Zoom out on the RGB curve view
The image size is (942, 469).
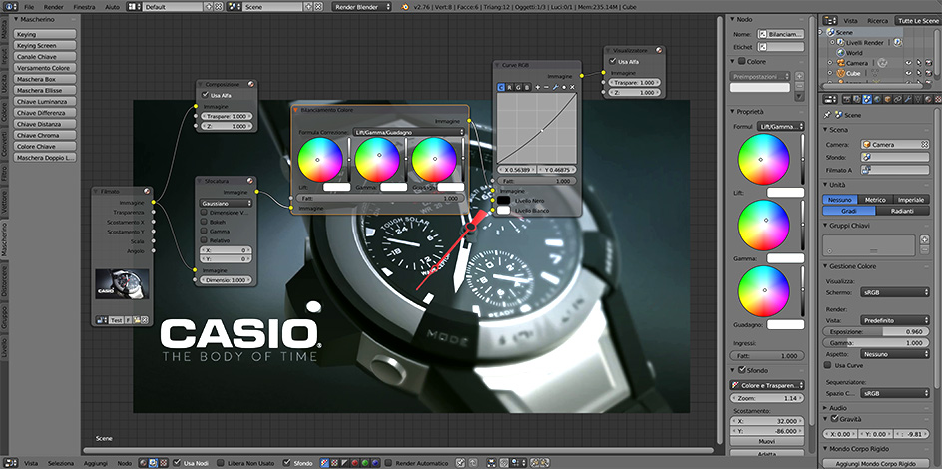point(546,87)
